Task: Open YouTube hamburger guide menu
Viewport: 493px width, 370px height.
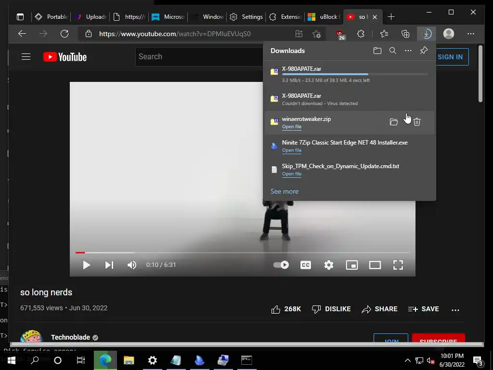Action: click(x=26, y=57)
